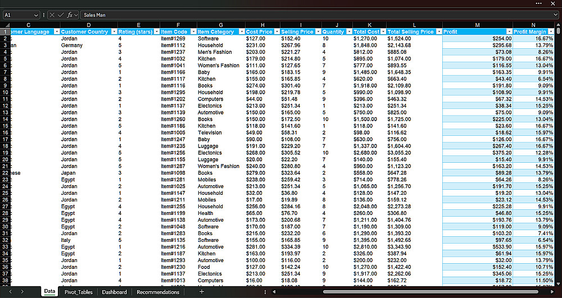The height and width of the screenshot is (298, 562).
Task: Switch to the Dashboard sheet tab
Action: point(114,292)
